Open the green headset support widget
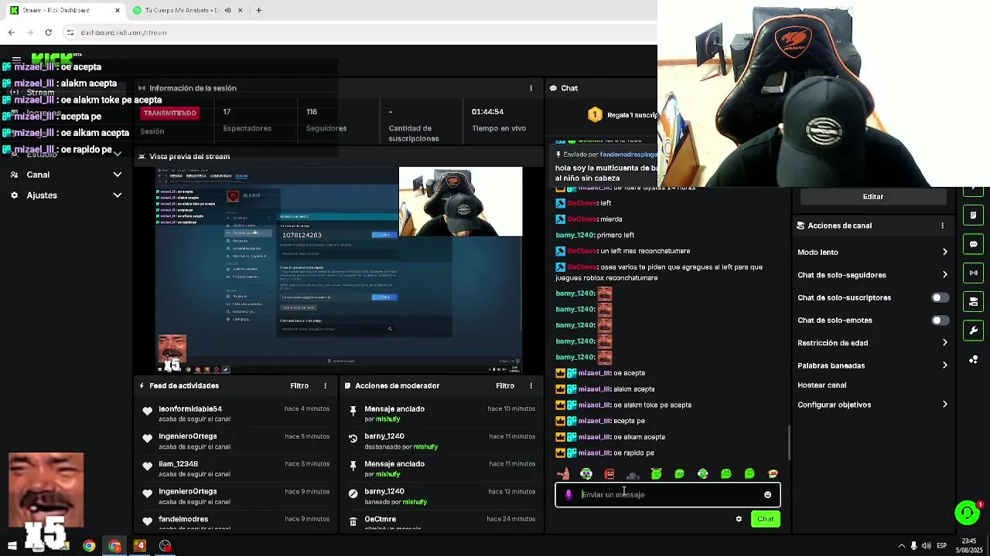The image size is (990, 556). (x=967, y=513)
